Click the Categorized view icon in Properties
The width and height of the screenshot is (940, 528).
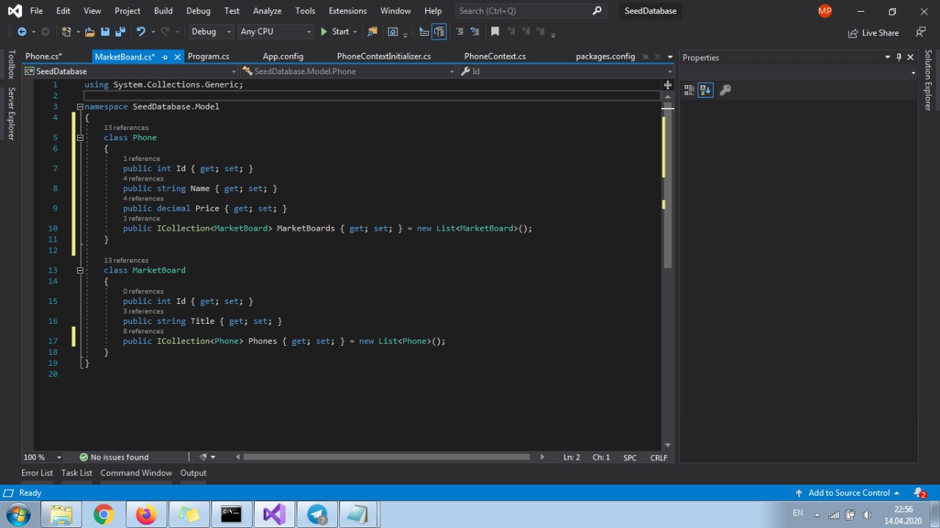pyautogui.click(x=689, y=90)
